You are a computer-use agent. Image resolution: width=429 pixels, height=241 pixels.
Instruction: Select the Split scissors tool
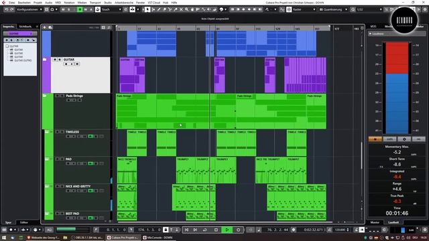(x=170, y=9)
